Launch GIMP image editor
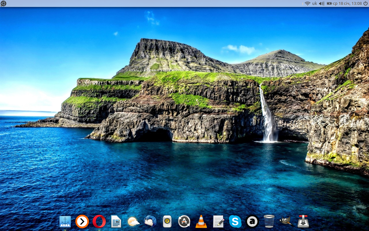This screenshot has height=231, width=369. (286, 221)
